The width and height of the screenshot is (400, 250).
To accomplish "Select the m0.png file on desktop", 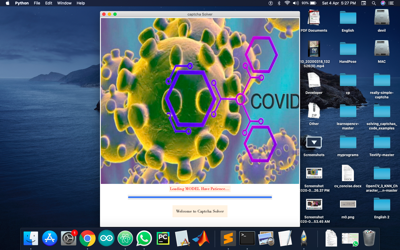I will point(348,208).
